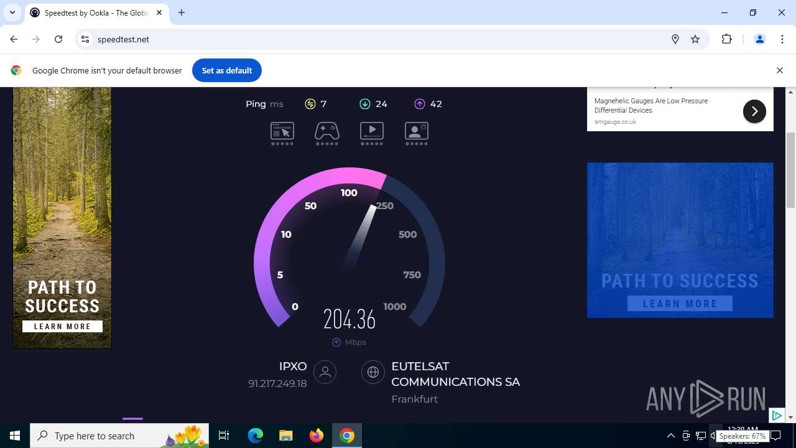796x448 pixels.
Task: Click the scrollbar down arrow
Action: tap(791, 417)
